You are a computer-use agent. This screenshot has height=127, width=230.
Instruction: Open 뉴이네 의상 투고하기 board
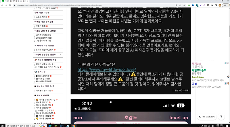(x=45, y=50)
